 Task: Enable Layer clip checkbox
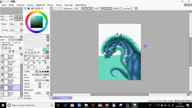pyautogui.click(x=13, y=43)
